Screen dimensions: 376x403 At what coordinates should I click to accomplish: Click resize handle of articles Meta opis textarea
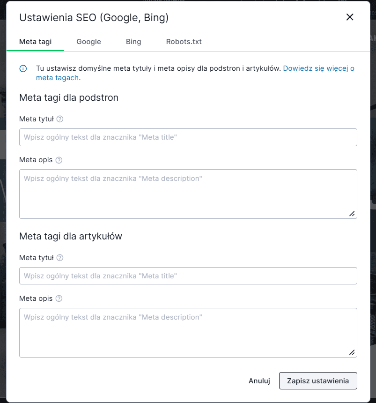tap(352, 352)
